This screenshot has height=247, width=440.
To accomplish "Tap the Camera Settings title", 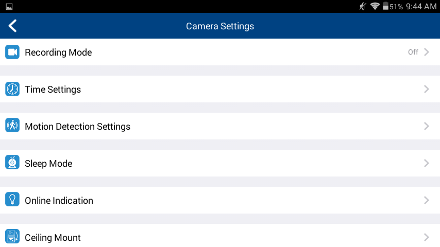I will (220, 26).
